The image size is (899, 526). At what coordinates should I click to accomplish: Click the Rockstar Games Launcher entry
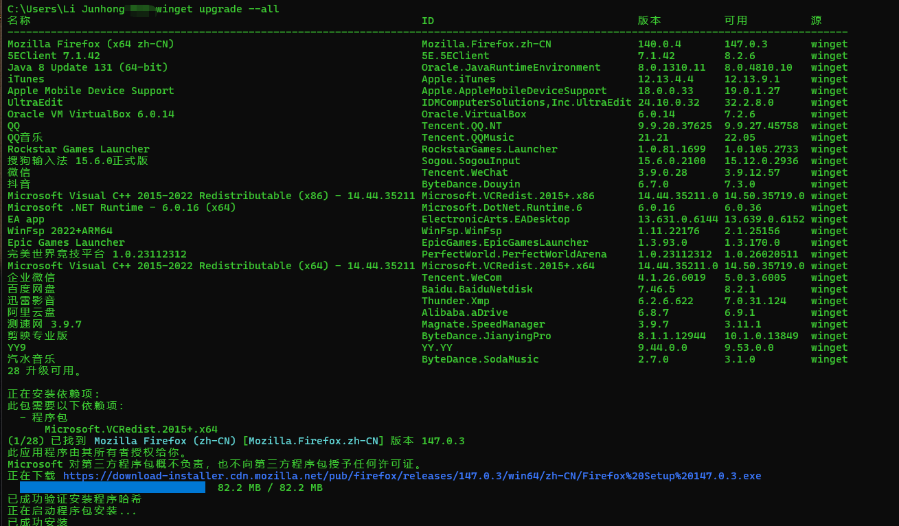[78, 149]
